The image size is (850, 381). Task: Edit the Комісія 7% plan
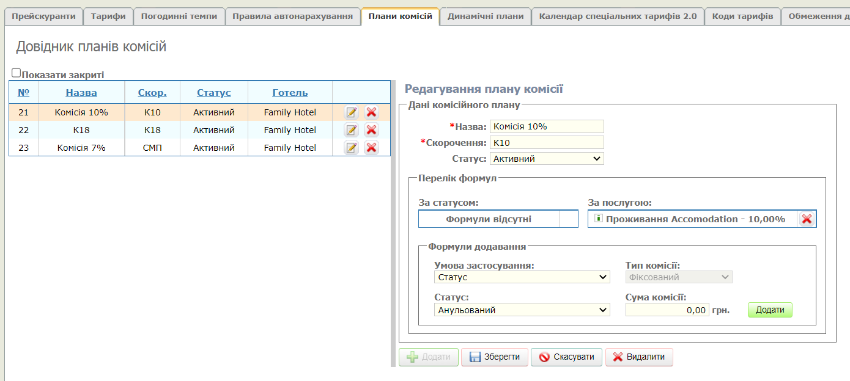point(351,148)
